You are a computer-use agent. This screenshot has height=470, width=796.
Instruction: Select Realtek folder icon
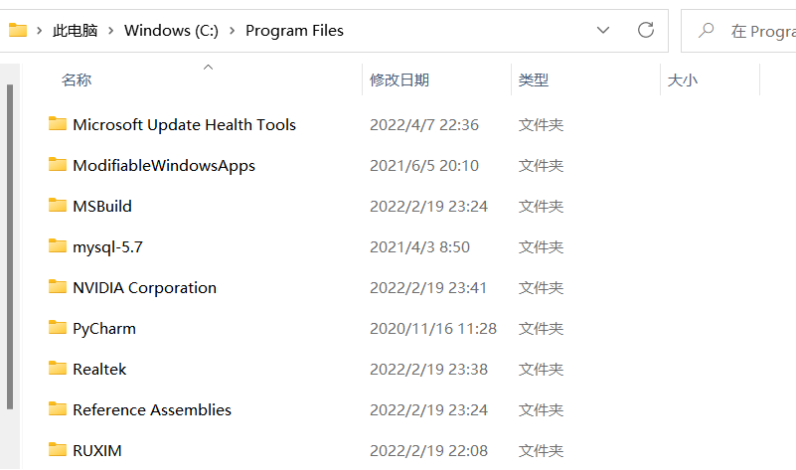[x=58, y=368]
